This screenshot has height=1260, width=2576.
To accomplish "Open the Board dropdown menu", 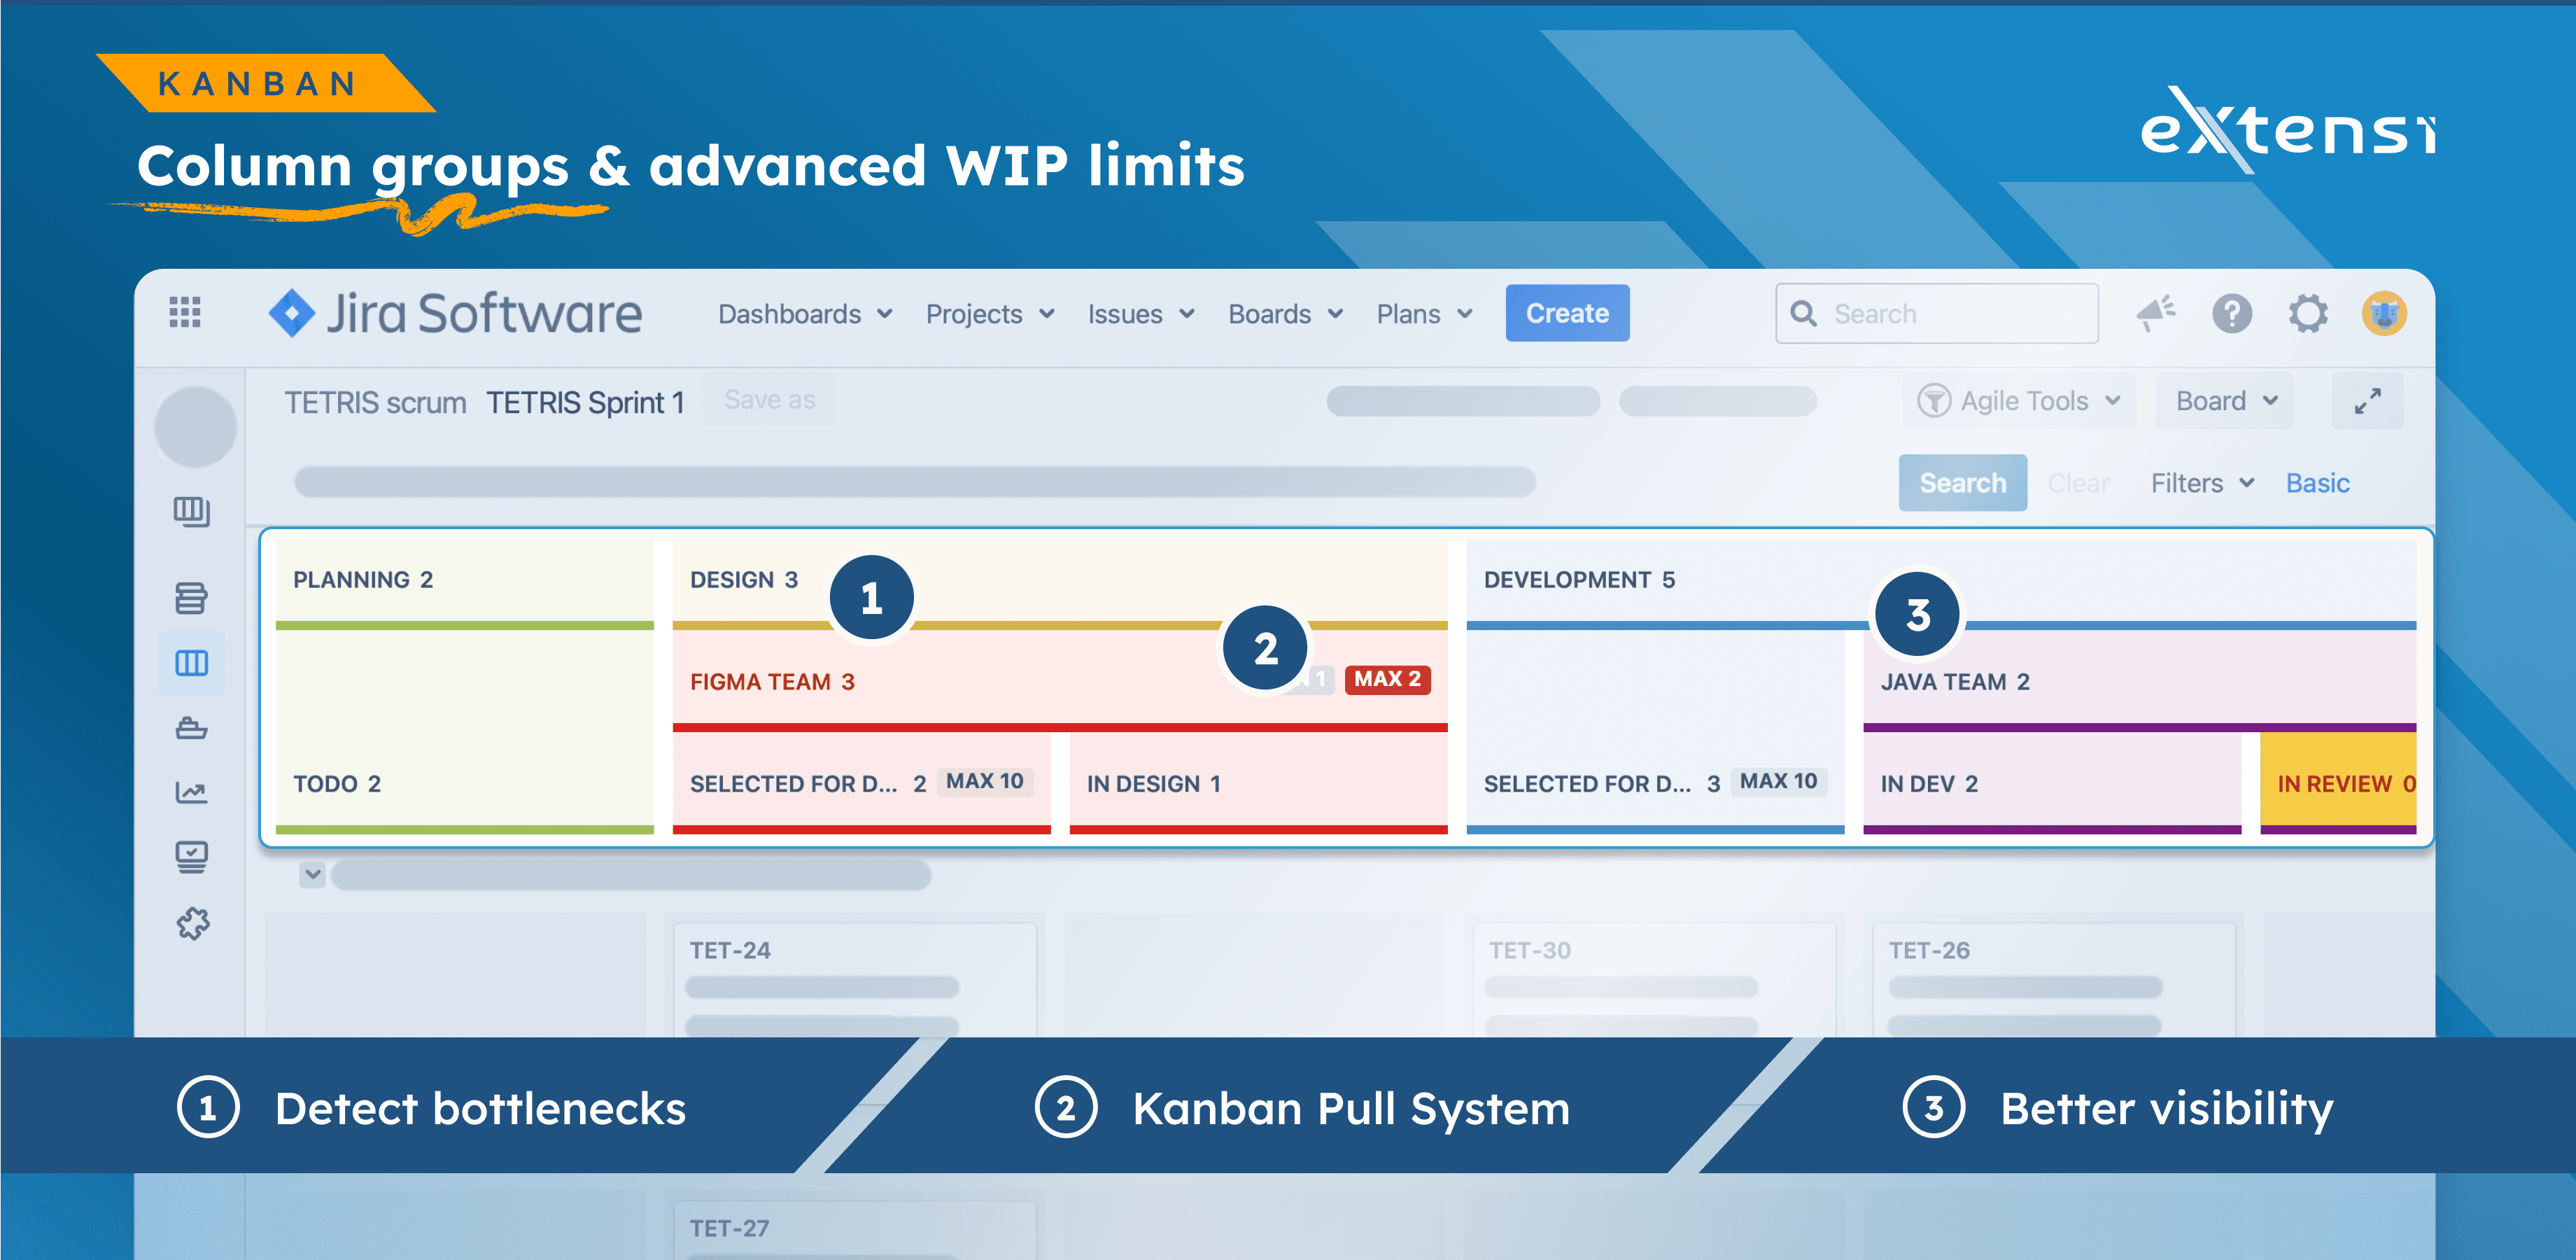I will point(2225,401).
